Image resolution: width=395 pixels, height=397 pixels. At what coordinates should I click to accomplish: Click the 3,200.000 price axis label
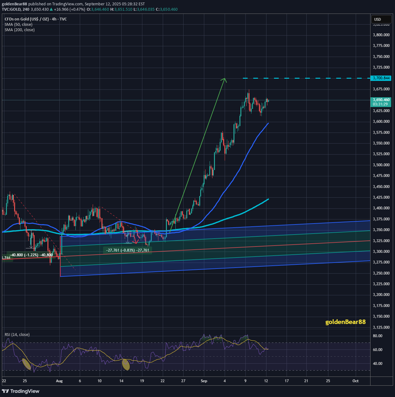pyautogui.click(x=381, y=295)
